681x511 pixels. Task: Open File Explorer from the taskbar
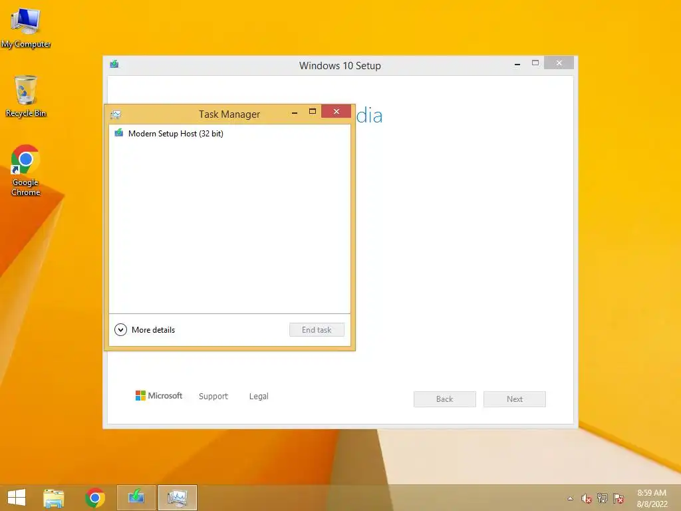coord(54,498)
